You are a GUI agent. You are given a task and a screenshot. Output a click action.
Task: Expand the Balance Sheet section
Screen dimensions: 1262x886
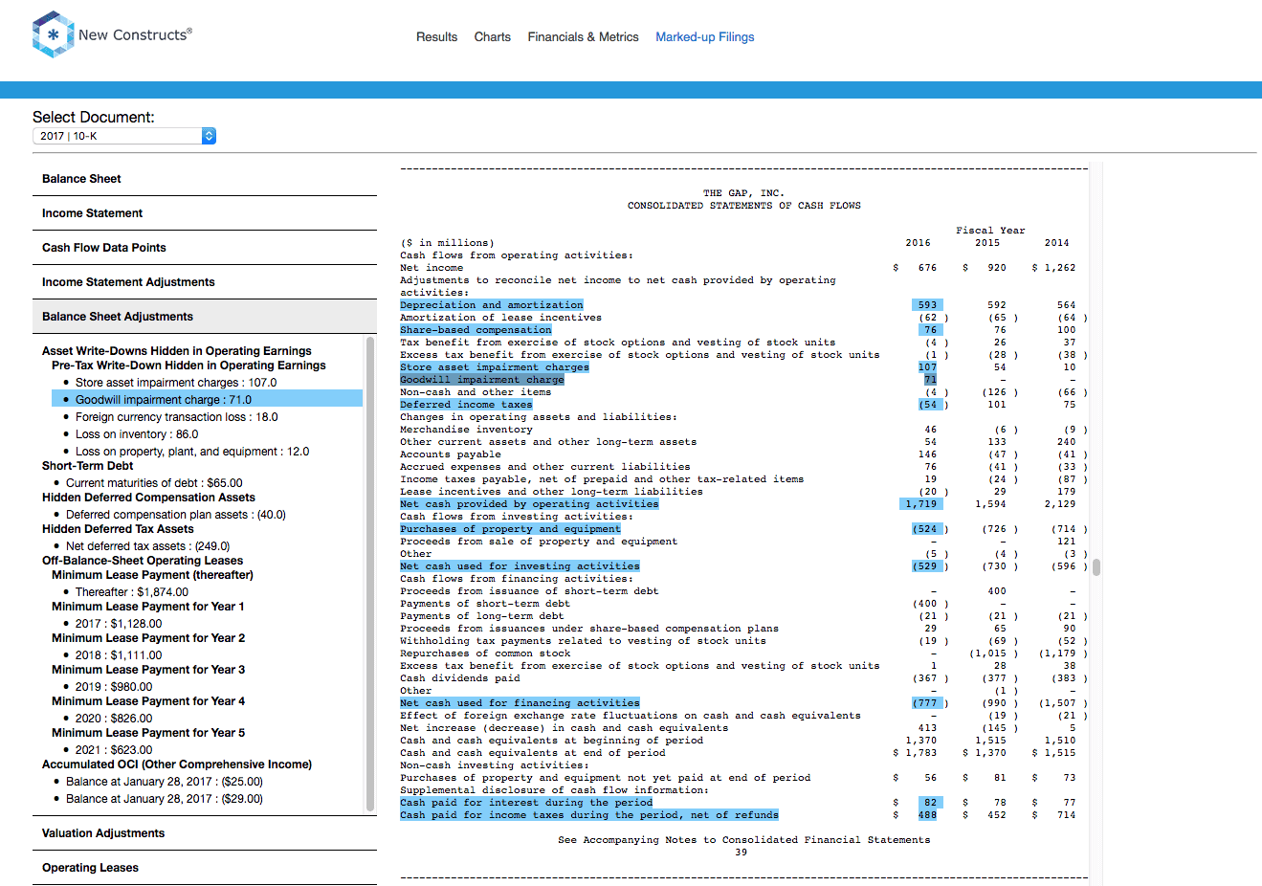(205, 179)
